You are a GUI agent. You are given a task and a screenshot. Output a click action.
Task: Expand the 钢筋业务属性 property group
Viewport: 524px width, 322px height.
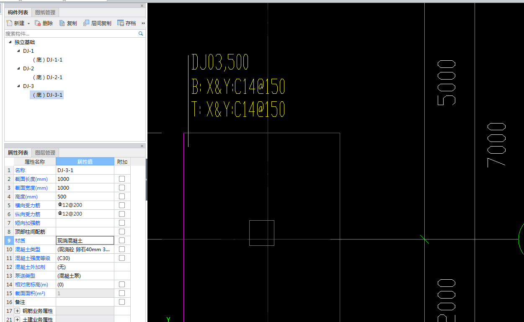(x=18, y=311)
